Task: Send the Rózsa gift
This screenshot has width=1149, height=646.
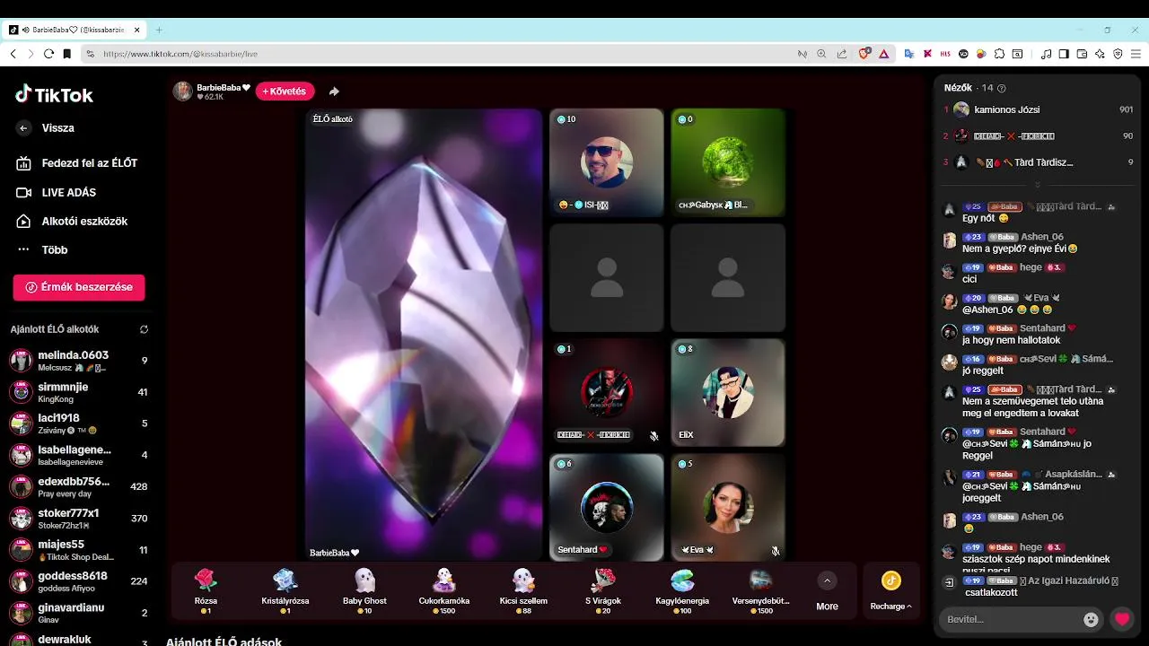Action: point(206,589)
